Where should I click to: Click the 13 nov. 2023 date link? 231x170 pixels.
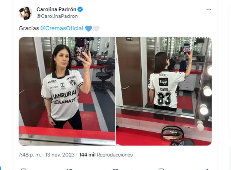[x=60, y=155]
